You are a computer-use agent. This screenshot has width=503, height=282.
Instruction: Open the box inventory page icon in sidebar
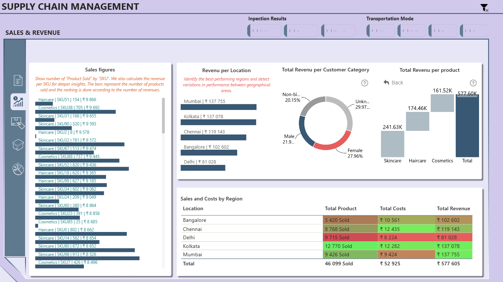click(x=18, y=145)
